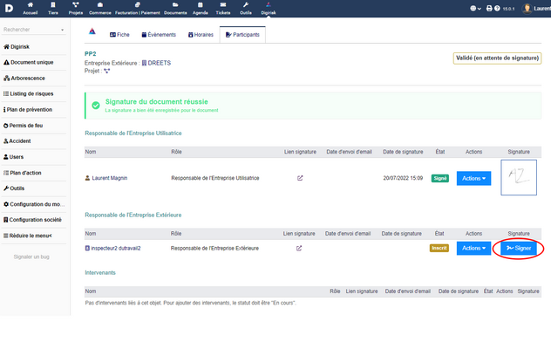Open Accident in sidebar
The image size is (551, 349).
click(x=17, y=141)
